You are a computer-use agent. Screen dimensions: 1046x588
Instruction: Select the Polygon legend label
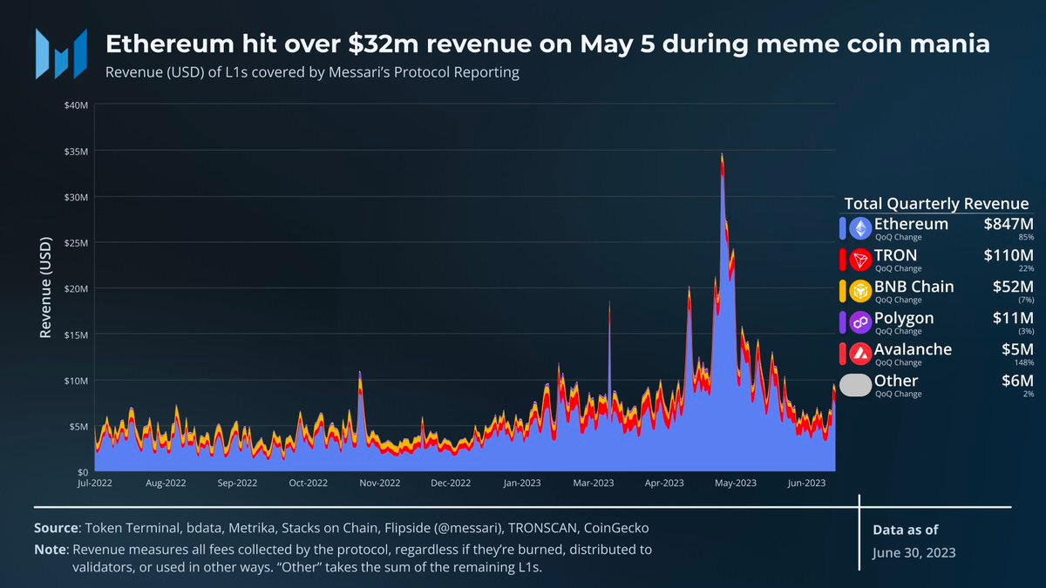click(x=904, y=318)
